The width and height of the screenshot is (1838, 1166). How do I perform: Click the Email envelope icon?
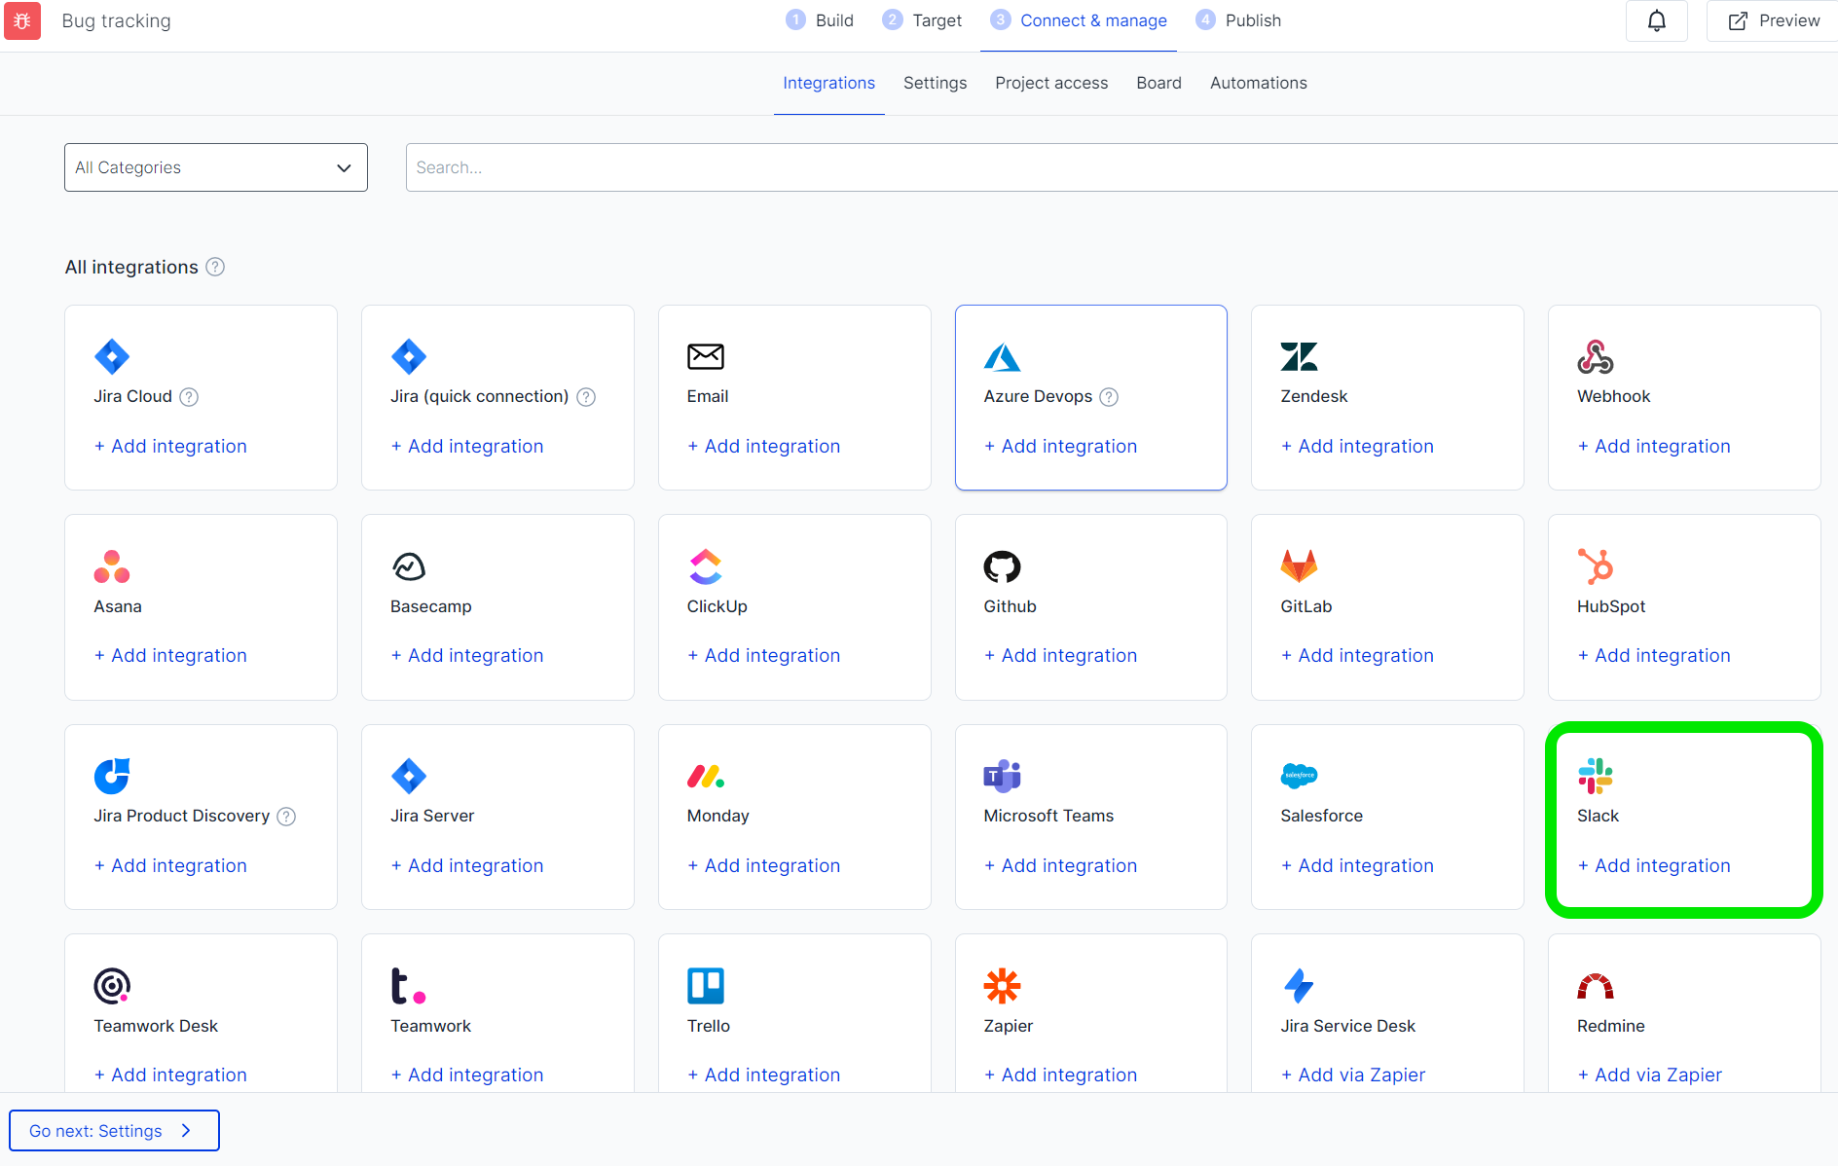706,356
